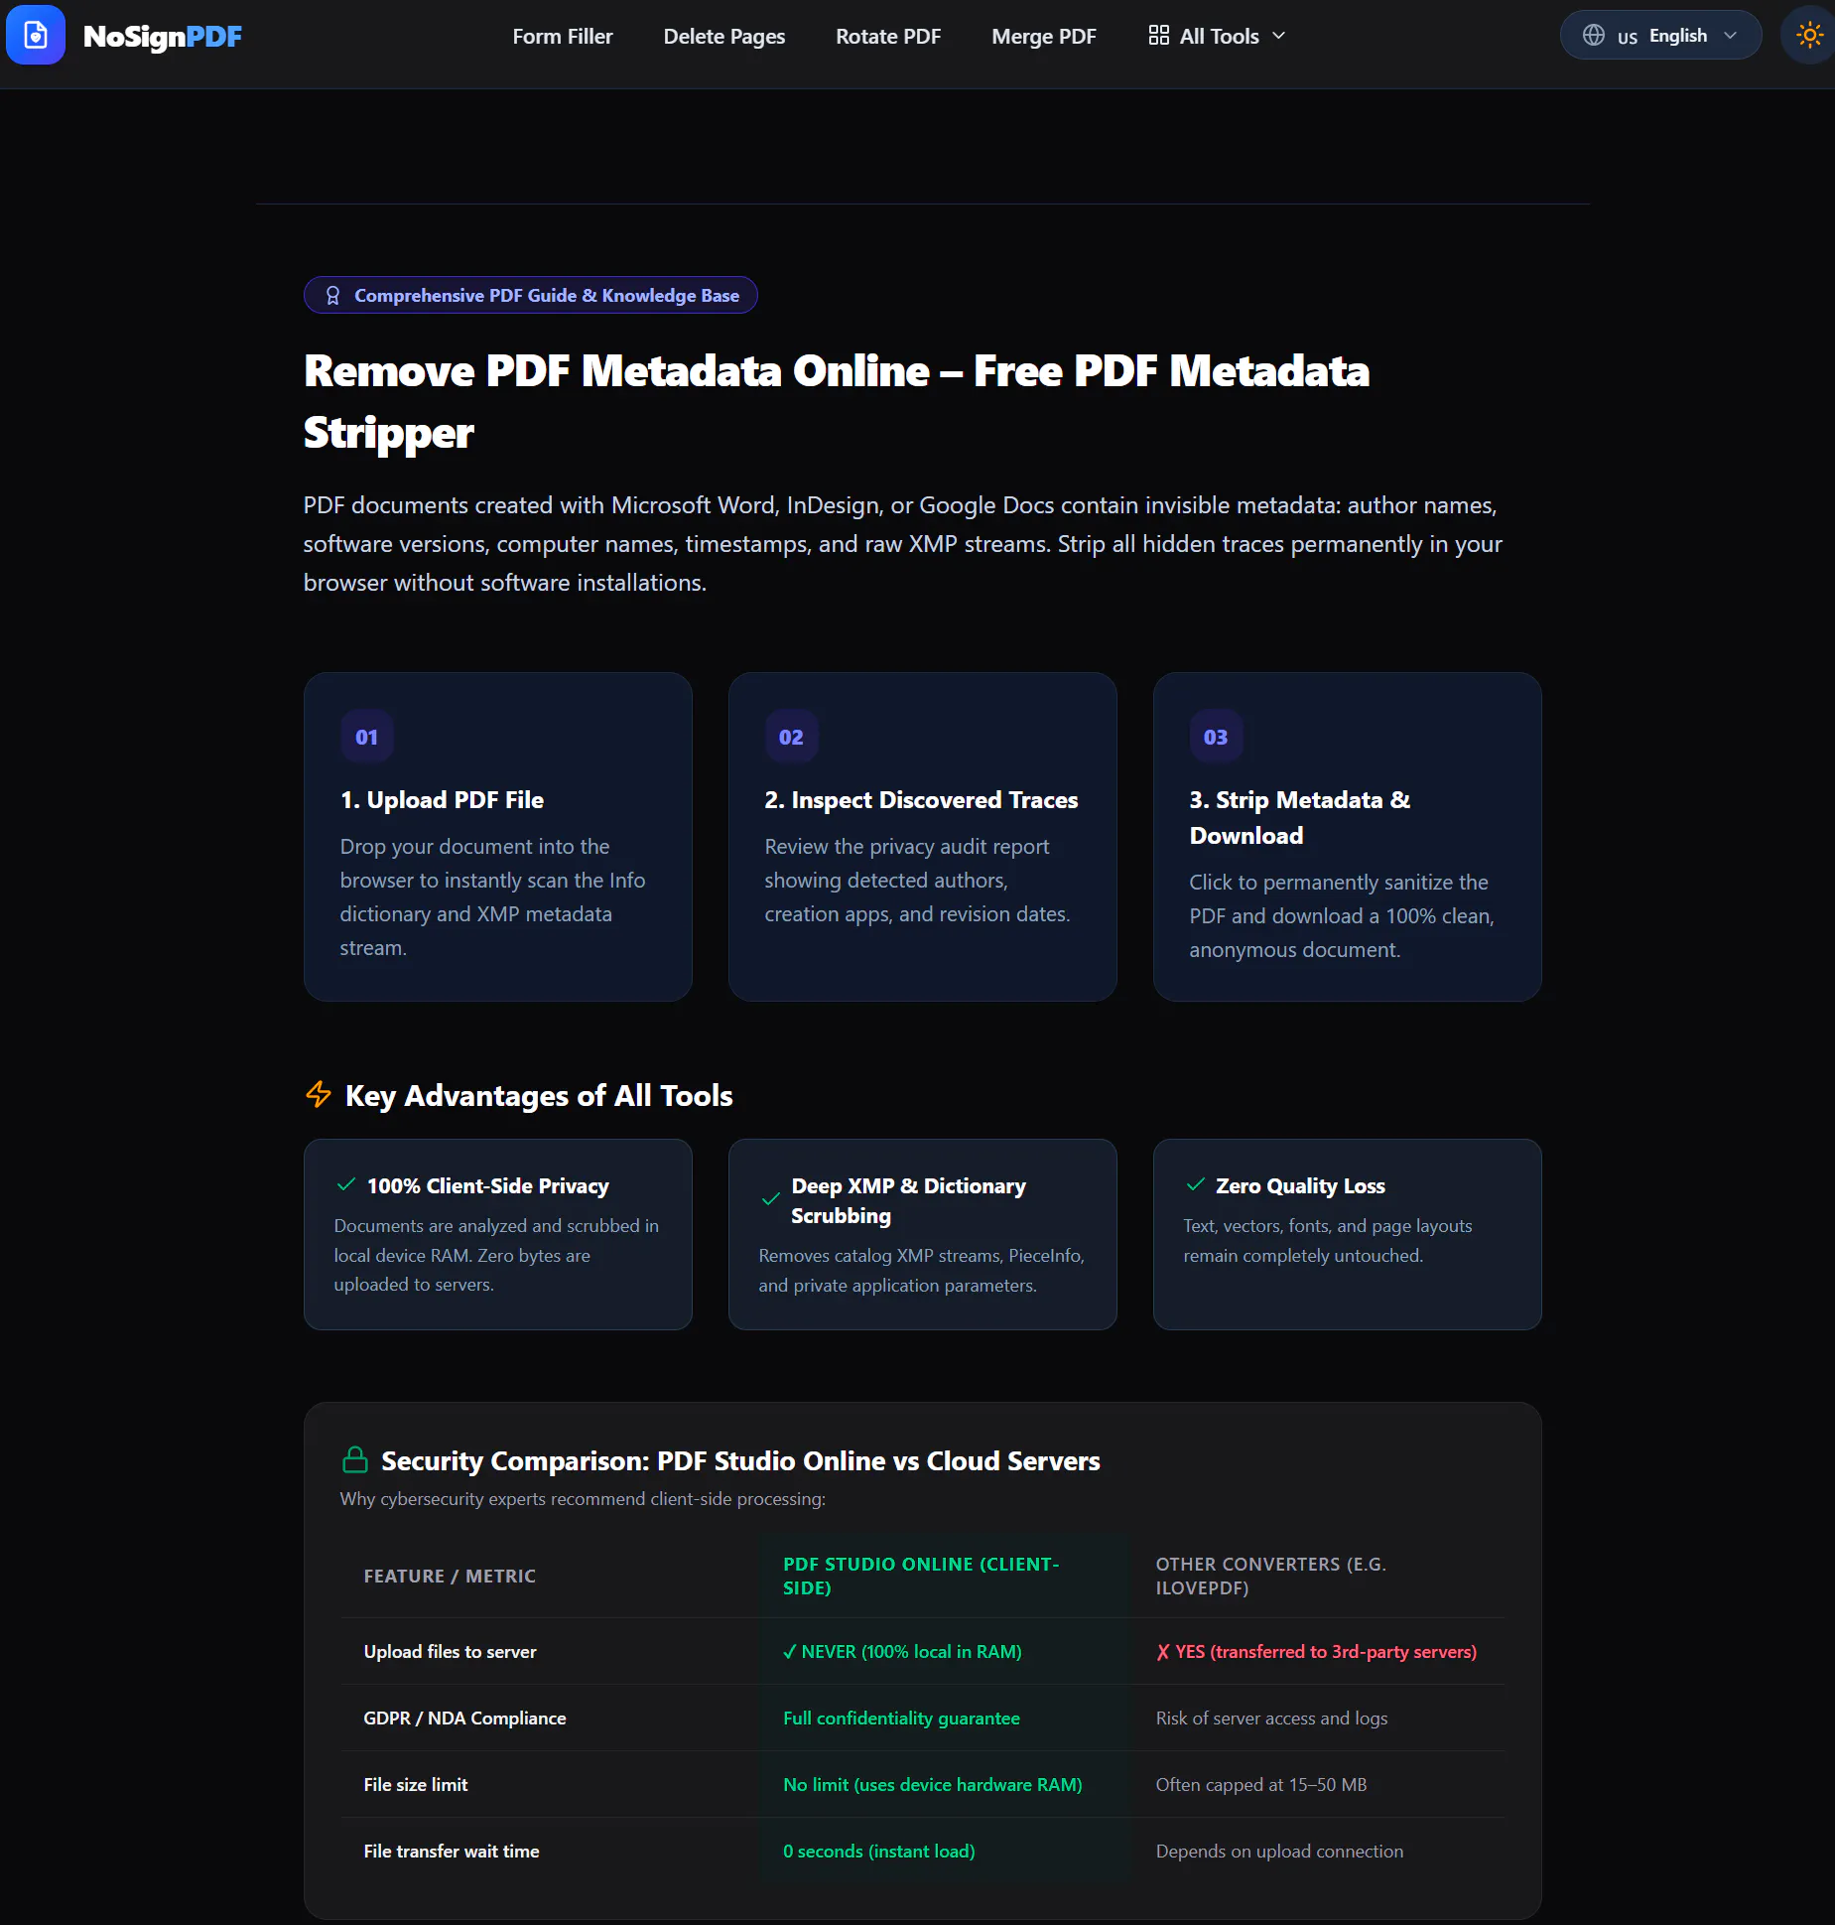The width and height of the screenshot is (1835, 1925).
Task: Click the 02 step number badge
Action: tap(791, 737)
